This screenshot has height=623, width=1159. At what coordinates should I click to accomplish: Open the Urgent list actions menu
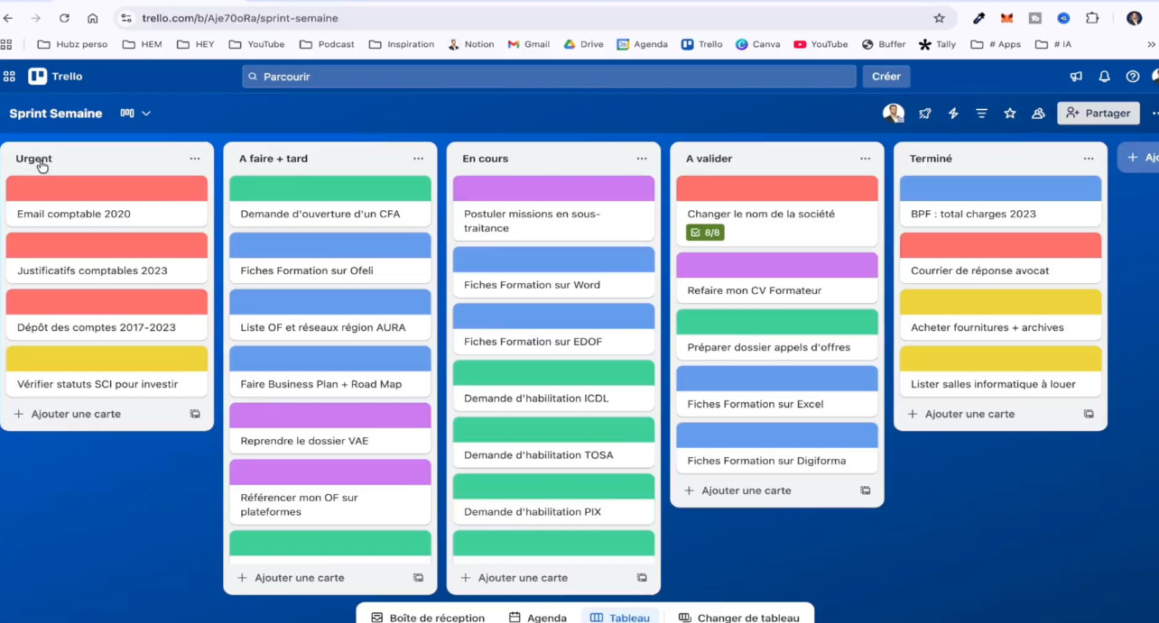pyautogui.click(x=195, y=159)
